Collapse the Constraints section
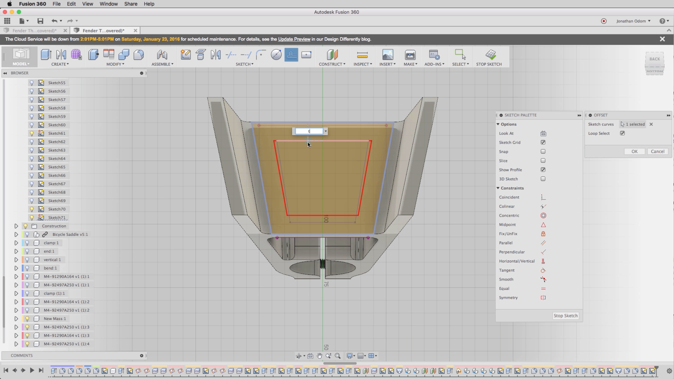Screen dimensions: 674x379 click(498, 188)
